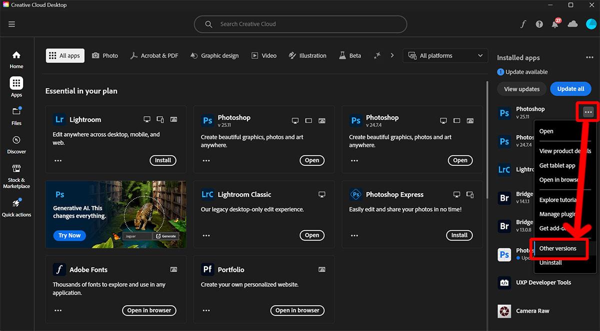The height and width of the screenshot is (331, 600).
Task: Open Discover in sidebar
Action: (16, 144)
